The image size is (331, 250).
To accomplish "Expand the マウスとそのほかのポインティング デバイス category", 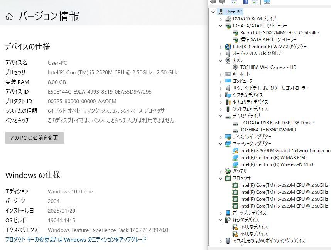I will (221, 241).
